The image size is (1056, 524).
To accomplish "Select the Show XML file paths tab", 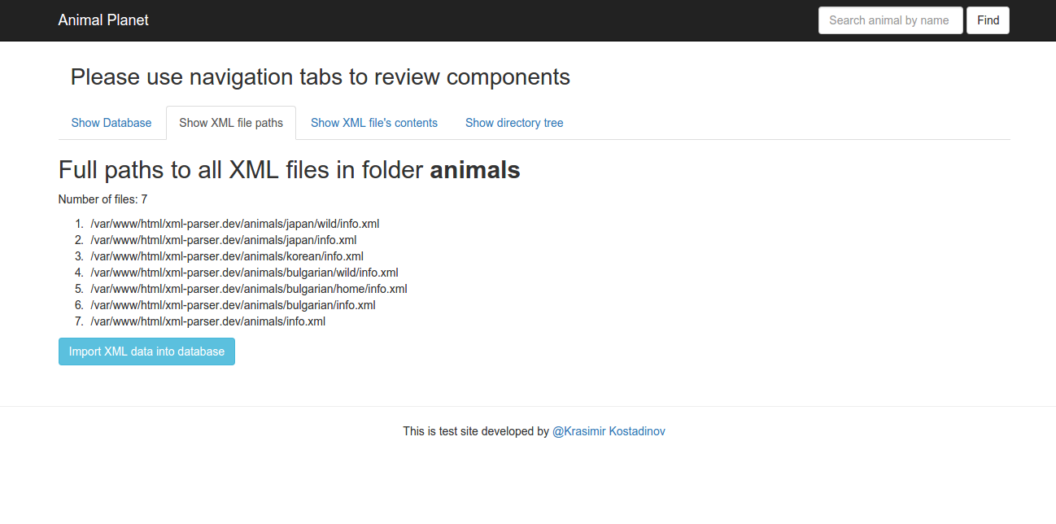I will [x=231, y=123].
